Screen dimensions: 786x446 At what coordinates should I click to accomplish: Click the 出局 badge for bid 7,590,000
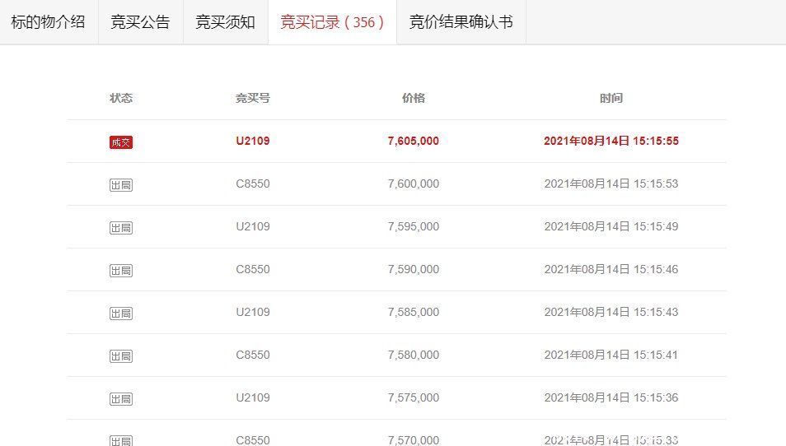(x=121, y=270)
